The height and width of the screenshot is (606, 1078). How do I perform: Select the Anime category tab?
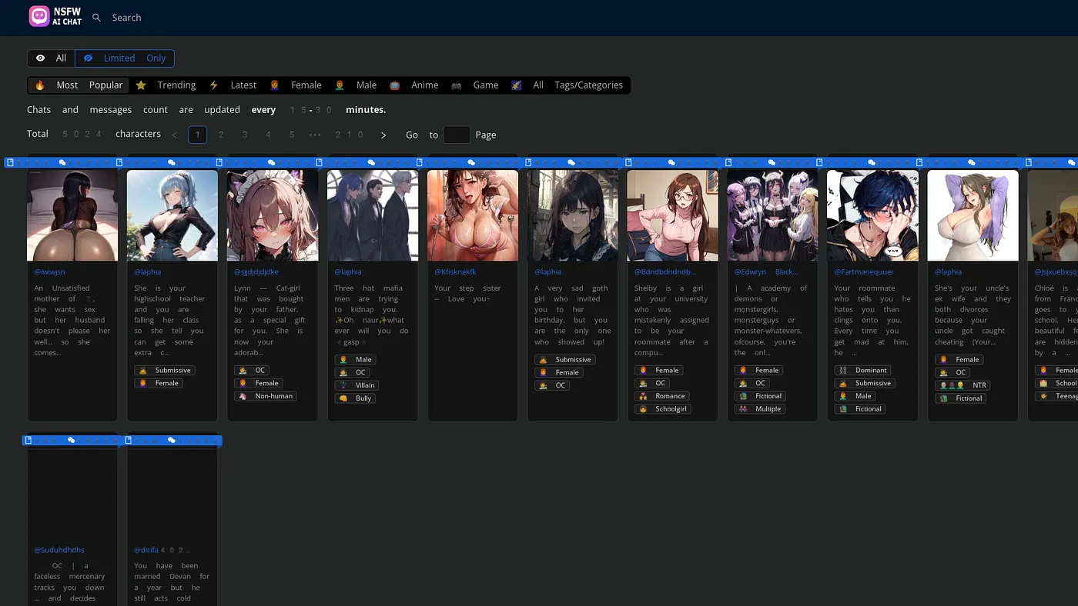(x=414, y=85)
